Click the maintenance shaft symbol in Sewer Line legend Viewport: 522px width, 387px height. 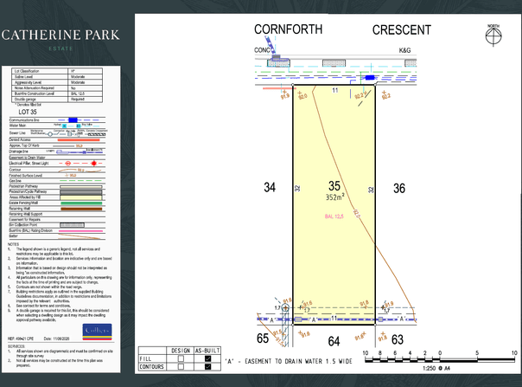click(50, 134)
